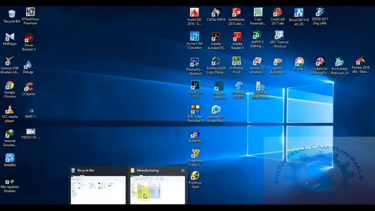Switch to Manufacturing window preview
375x211 pixels.
(x=158, y=190)
